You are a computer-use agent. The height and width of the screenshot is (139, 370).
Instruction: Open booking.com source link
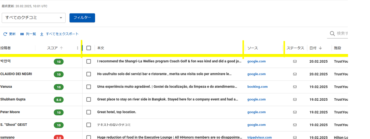257,87
